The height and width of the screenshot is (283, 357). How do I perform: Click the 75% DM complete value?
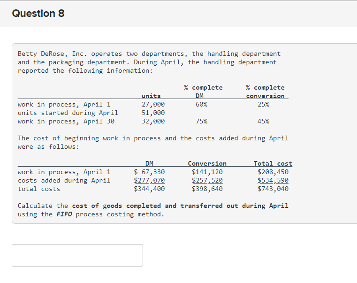pyautogui.click(x=202, y=121)
